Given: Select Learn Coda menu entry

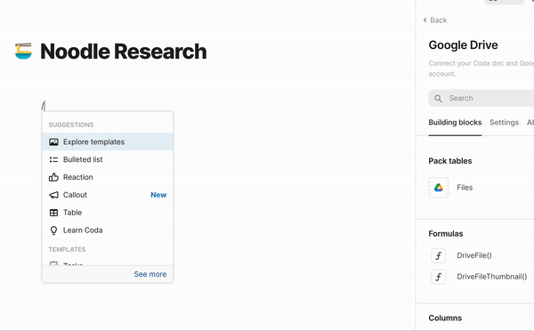Looking at the screenshot, I should (x=108, y=230).
